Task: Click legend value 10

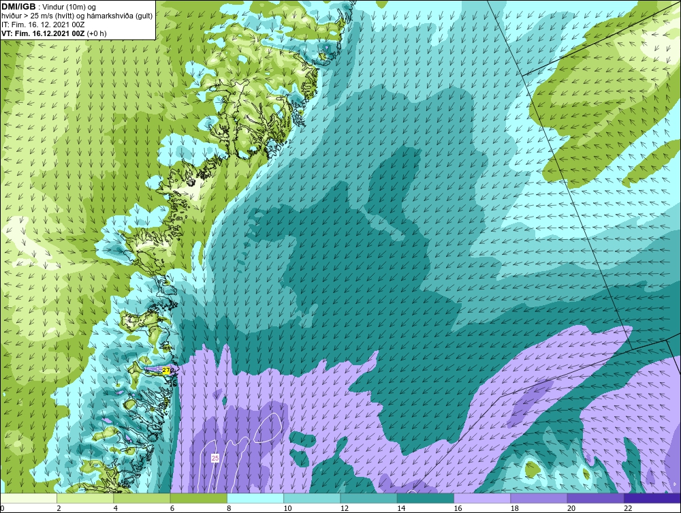Action: pos(288,509)
